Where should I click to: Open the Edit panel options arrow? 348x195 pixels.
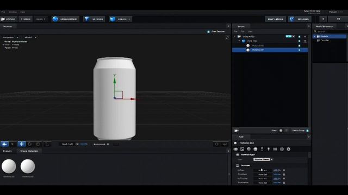pos(308,137)
